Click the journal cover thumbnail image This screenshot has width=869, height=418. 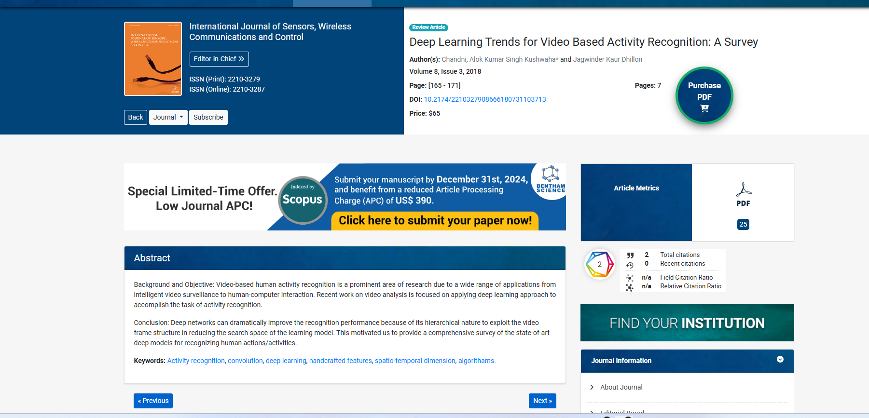point(152,59)
